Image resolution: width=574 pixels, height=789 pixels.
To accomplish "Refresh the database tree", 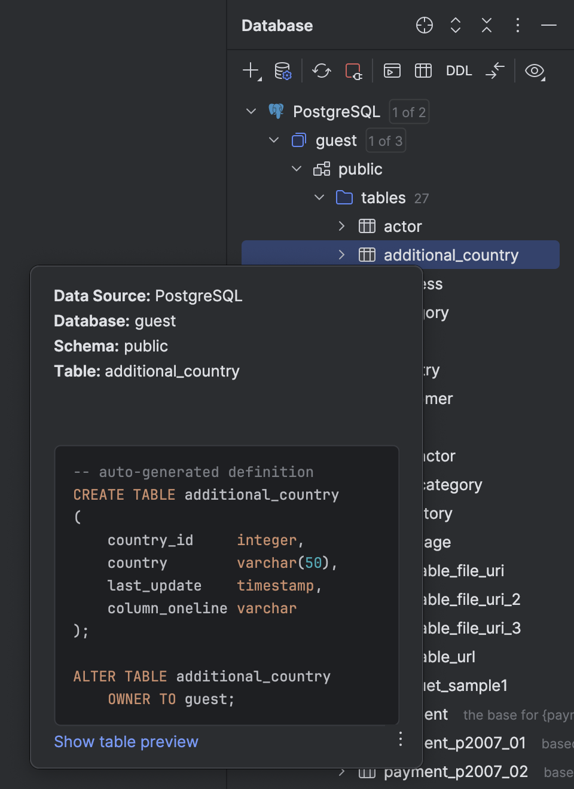I will [322, 71].
